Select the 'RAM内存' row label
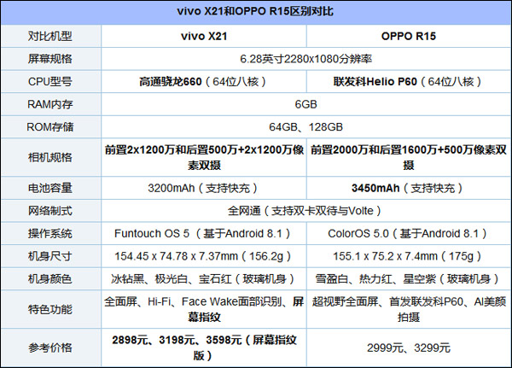This screenshot has height=368, width=512. (50, 104)
